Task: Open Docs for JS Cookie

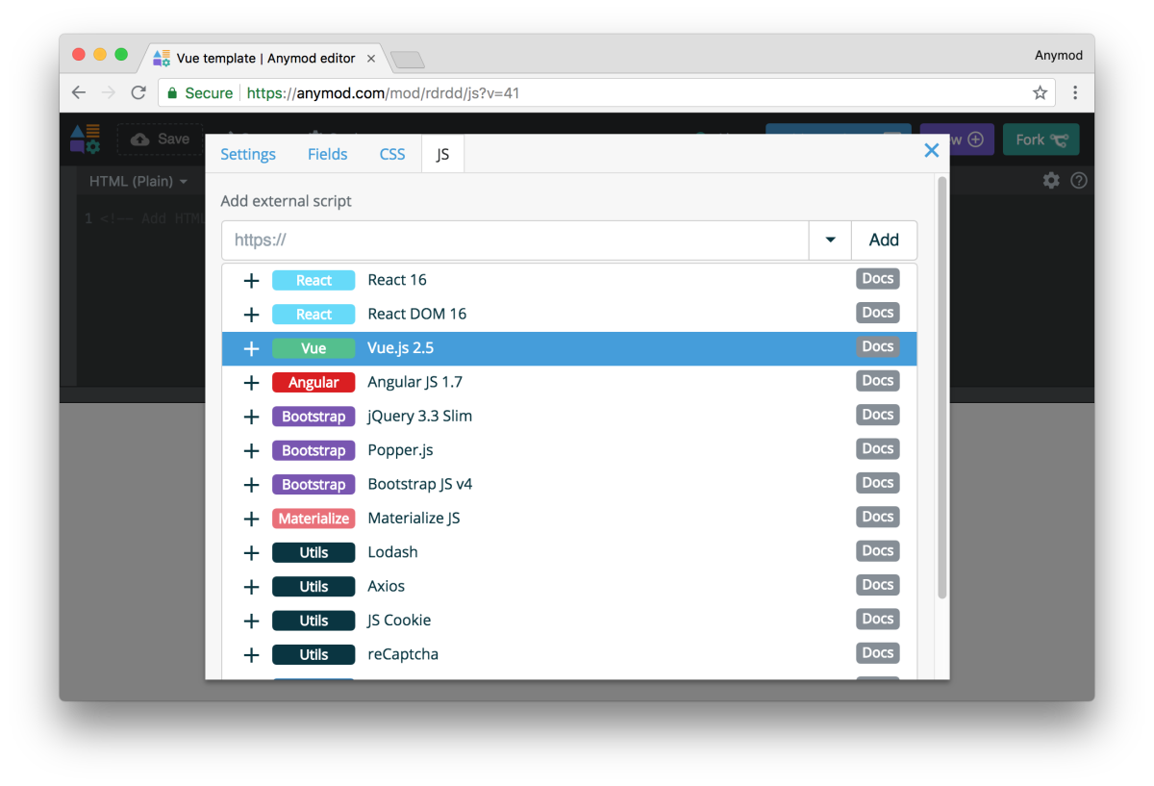Action: click(878, 619)
